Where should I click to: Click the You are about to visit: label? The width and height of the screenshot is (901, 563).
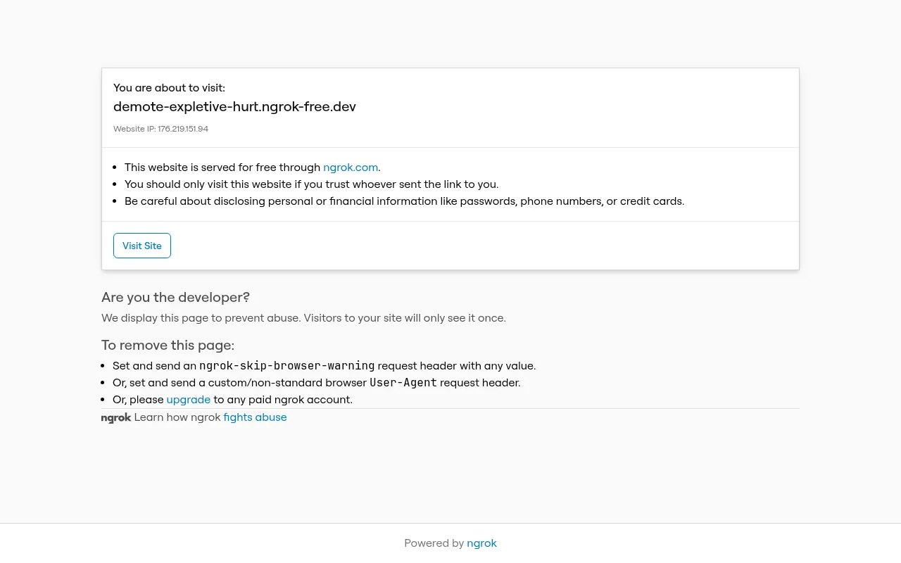click(169, 88)
